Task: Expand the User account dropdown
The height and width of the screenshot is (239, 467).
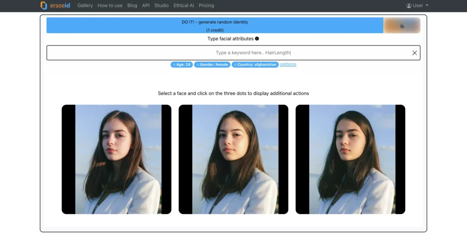Action: tap(417, 5)
